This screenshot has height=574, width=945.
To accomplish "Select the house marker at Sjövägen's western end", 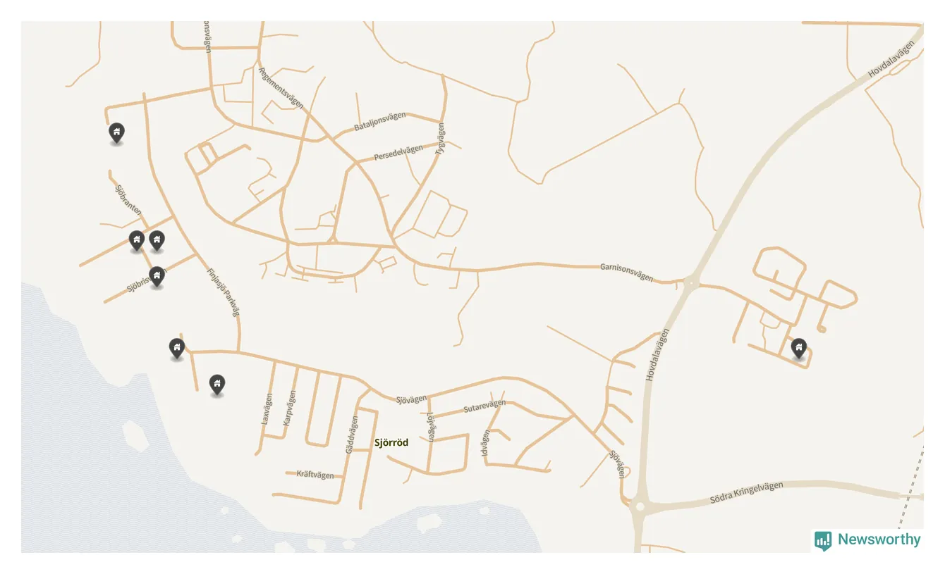I will [x=177, y=349].
